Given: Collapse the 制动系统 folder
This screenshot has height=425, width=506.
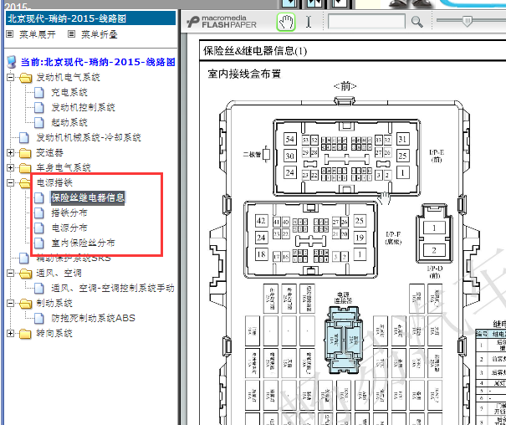Looking at the screenshot, I should (10, 304).
